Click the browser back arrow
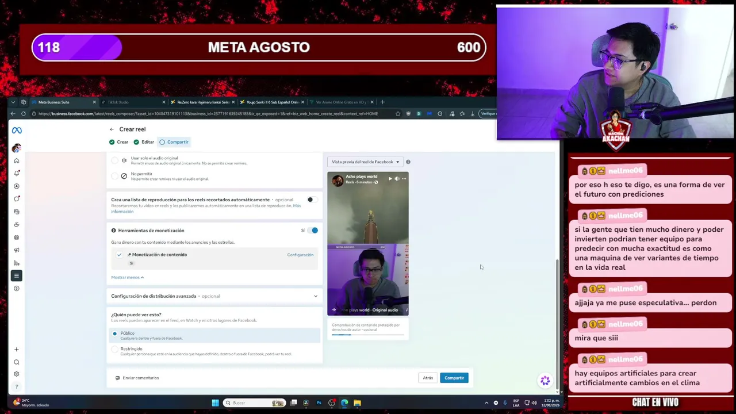This screenshot has width=736, height=414. click(x=13, y=114)
